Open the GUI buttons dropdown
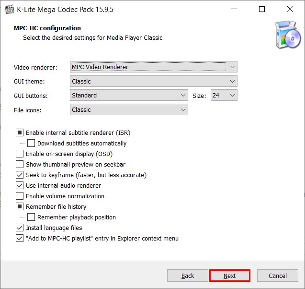 pos(129,95)
